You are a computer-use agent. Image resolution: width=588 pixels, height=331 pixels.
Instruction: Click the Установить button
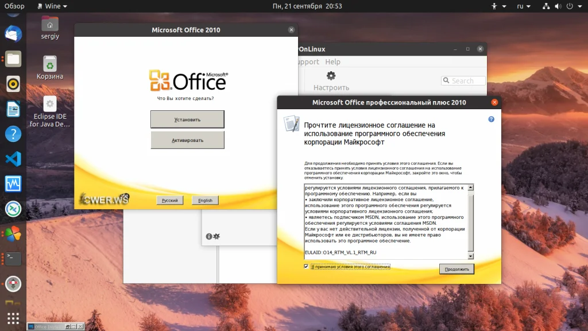pos(188,120)
